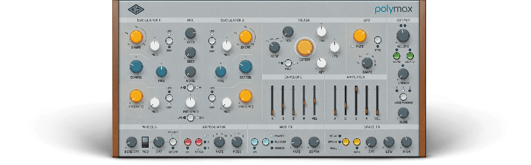Flip LFO/ENV switch next to Oscillator 2 SHAPE MOD
This screenshot has height=165, width=531.
click(x=212, y=41)
